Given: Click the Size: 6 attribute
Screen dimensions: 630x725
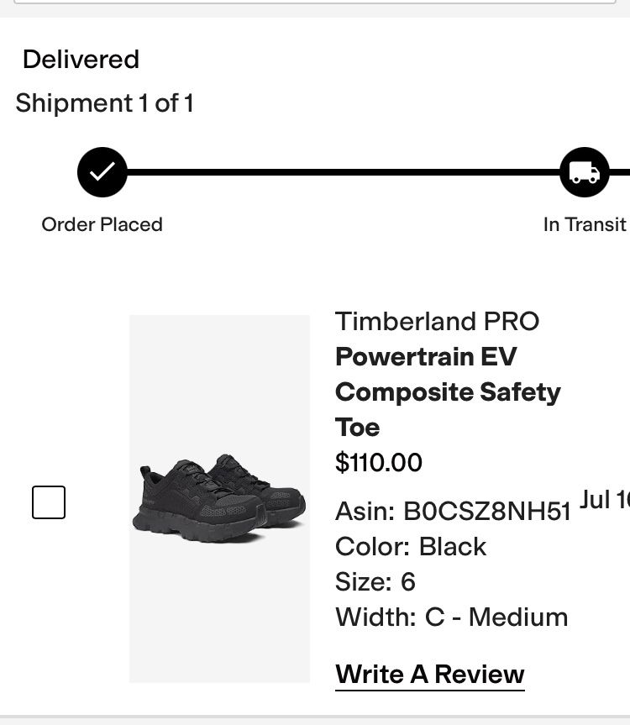Looking at the screenshot, I should 375,581.
